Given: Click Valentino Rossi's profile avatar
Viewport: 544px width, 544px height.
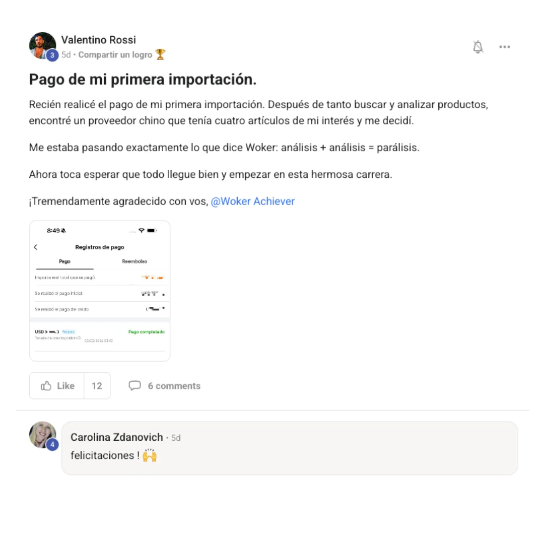Looking at the screenshot, I should 41,45.
